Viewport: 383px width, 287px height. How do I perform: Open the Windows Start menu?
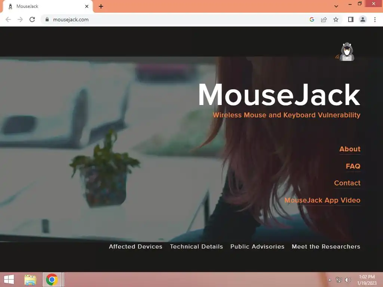[9, 280]
